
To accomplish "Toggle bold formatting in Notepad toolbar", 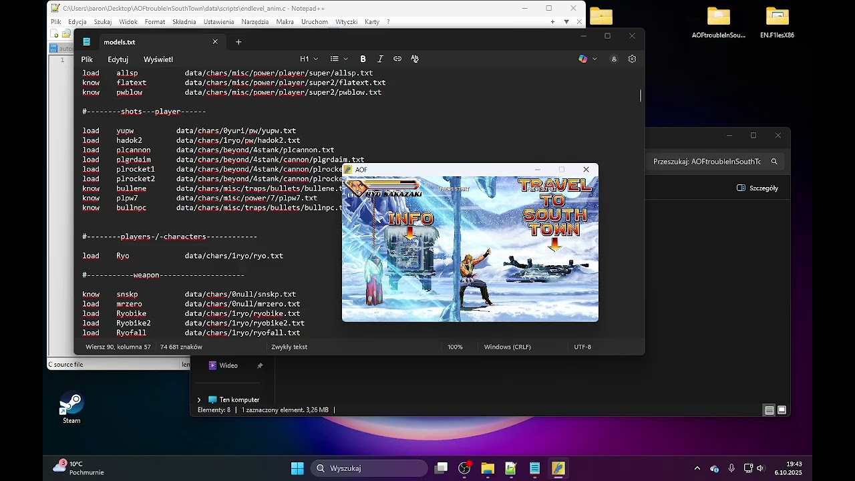I will click(363, 59).
